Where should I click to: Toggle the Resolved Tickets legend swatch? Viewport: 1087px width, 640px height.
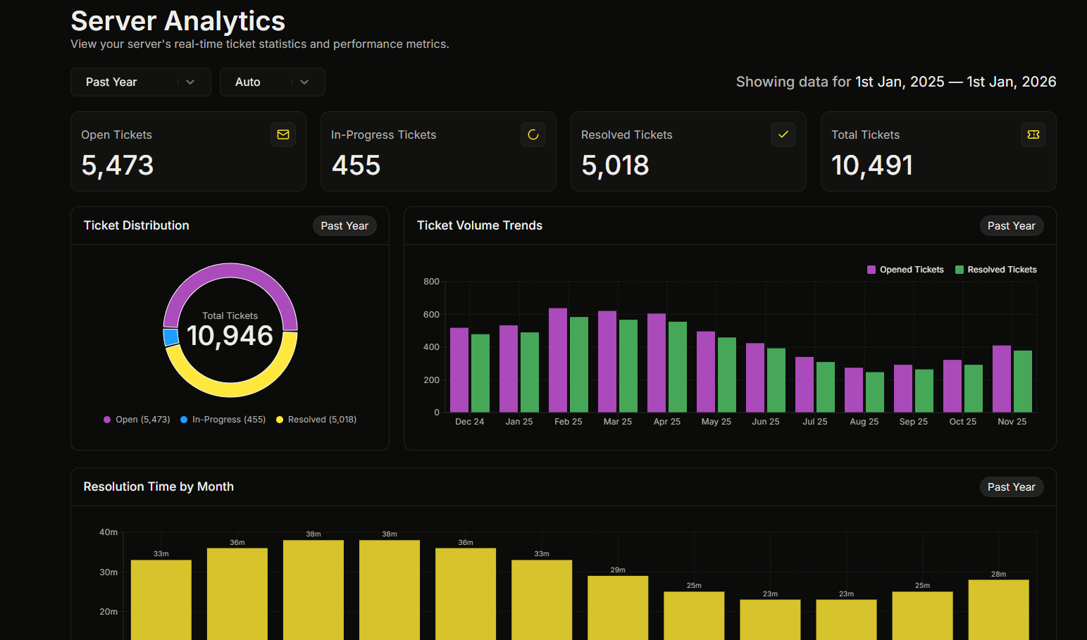click(959, 270)
